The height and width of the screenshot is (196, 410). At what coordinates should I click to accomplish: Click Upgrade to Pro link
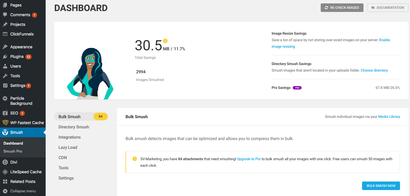(x=249, y=159)
